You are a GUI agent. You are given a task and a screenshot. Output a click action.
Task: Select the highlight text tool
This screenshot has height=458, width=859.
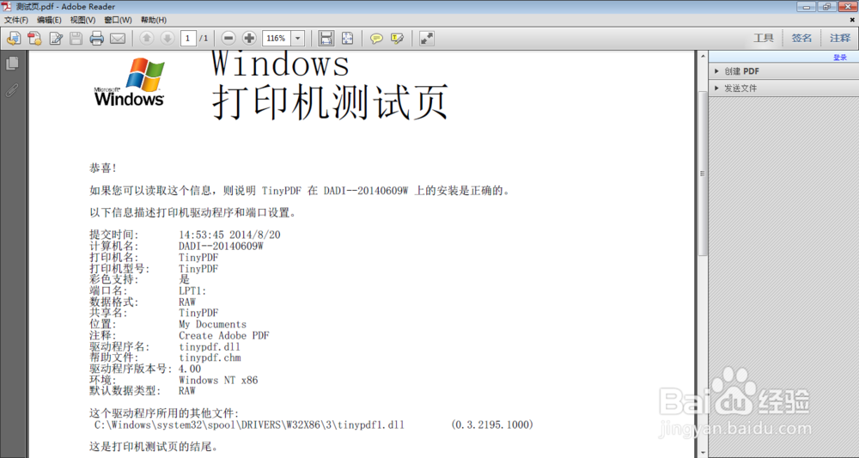click(x=397, y=39)
